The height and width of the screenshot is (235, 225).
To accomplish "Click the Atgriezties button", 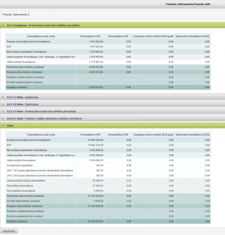I will tap(10, 231).
